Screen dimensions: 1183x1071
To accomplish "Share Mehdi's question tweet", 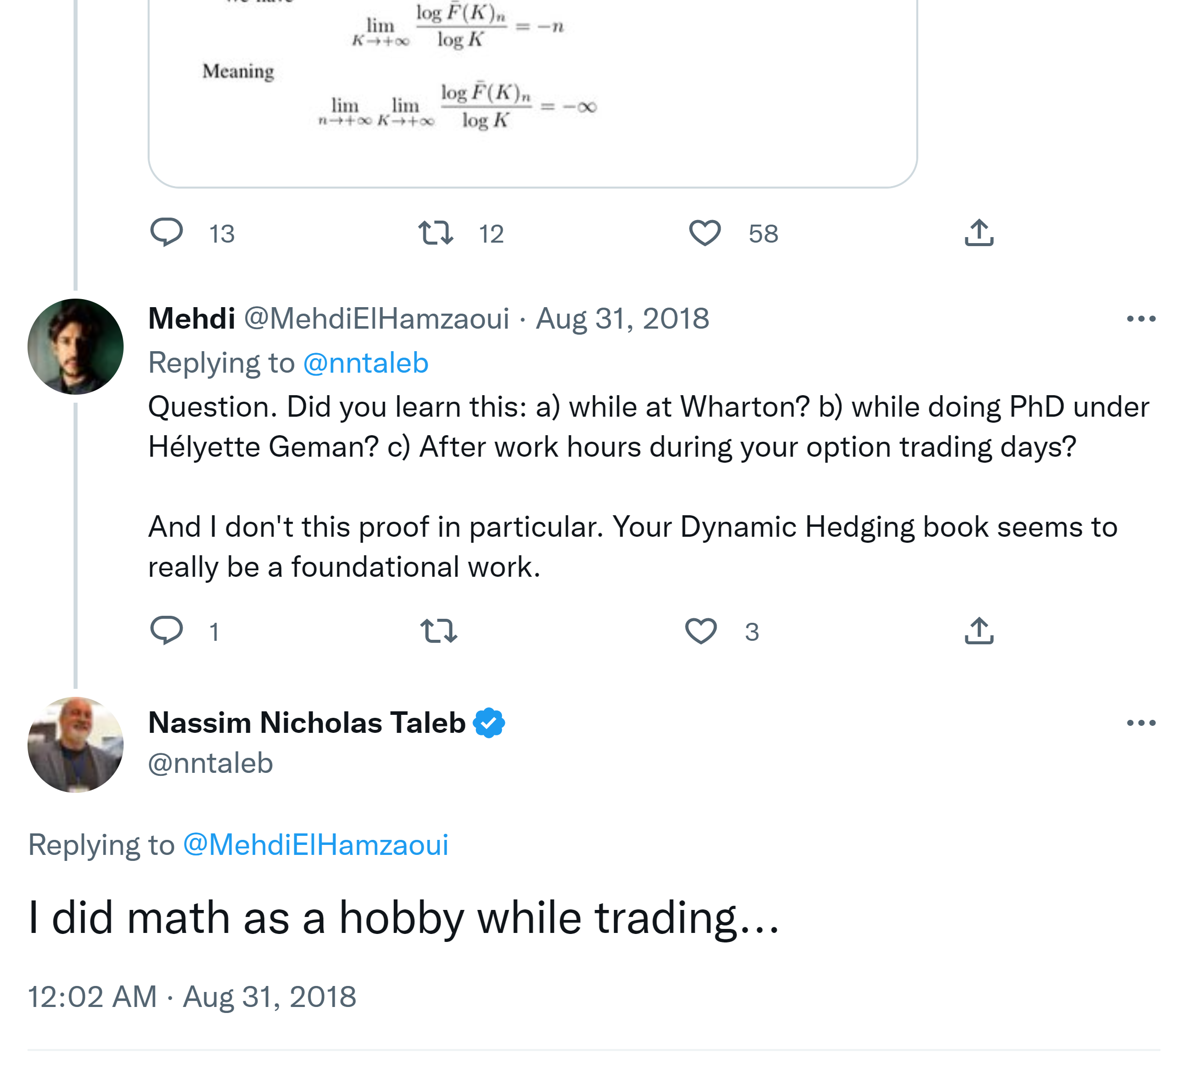I will [x=979, y=630].
